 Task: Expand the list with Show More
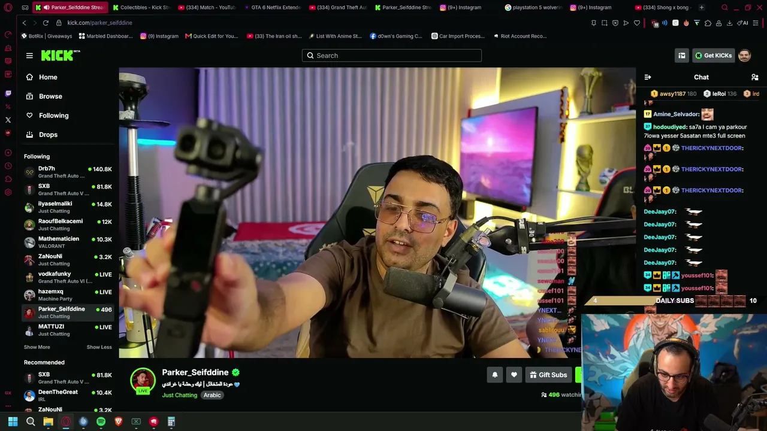(37, 347)
